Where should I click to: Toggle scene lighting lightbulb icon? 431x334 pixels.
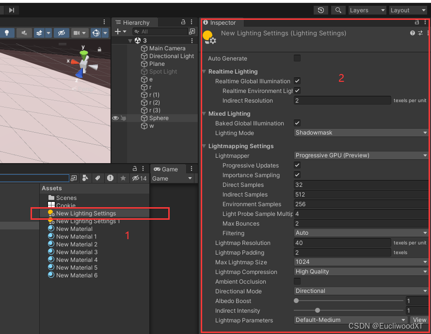(7, 33)
